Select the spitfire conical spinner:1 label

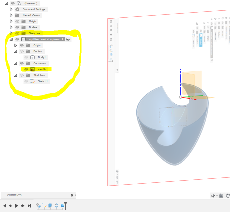point(46,39)
